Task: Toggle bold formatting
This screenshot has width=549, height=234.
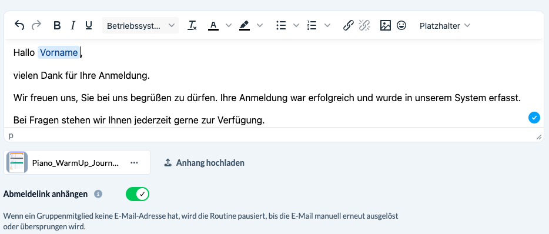Action: (x=57, y=25)
